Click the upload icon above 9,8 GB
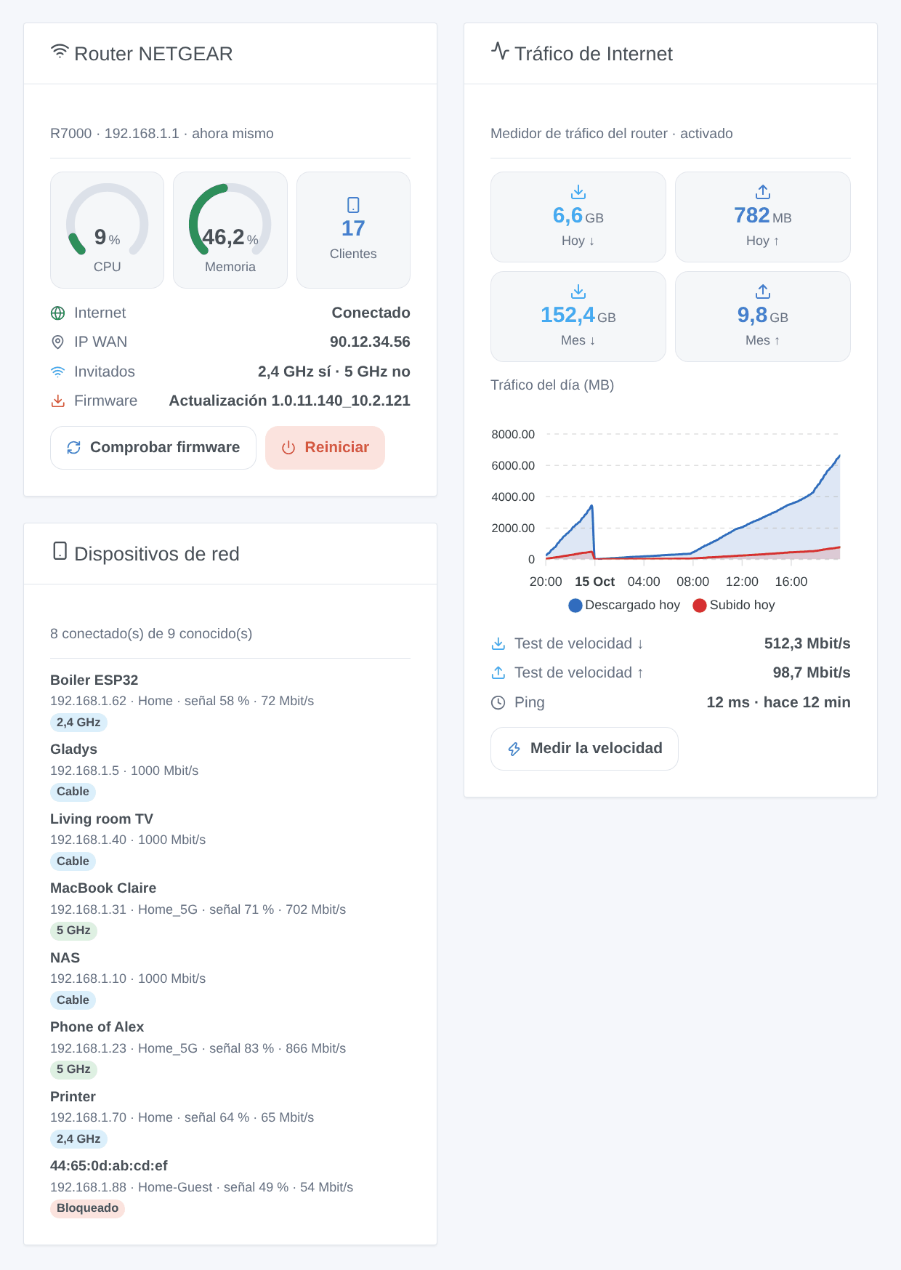The height and width of the screenshot is (1270, 901). point(763,292)
